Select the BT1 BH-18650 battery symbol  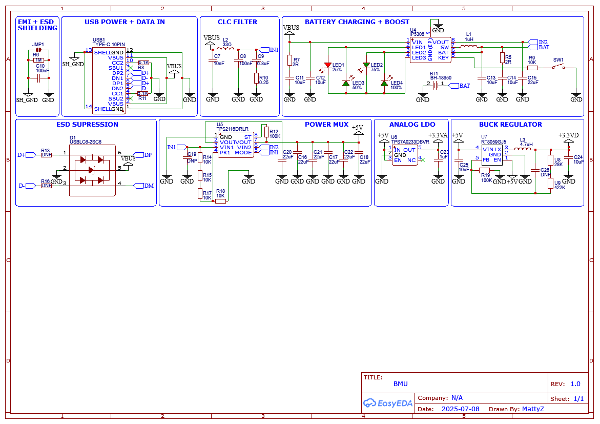[435, 86]
